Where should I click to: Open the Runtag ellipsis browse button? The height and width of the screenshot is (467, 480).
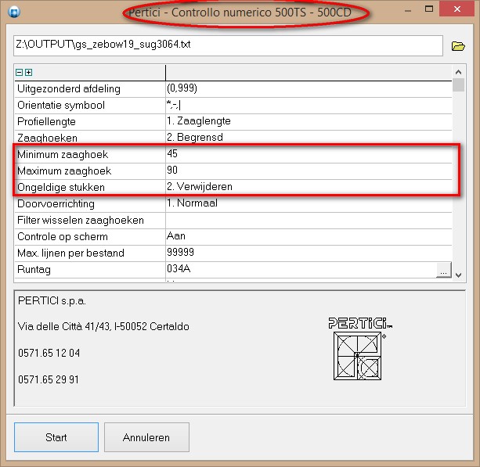pos(443,270)
